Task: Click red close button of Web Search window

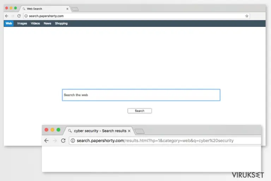Action: pos(7,8)
